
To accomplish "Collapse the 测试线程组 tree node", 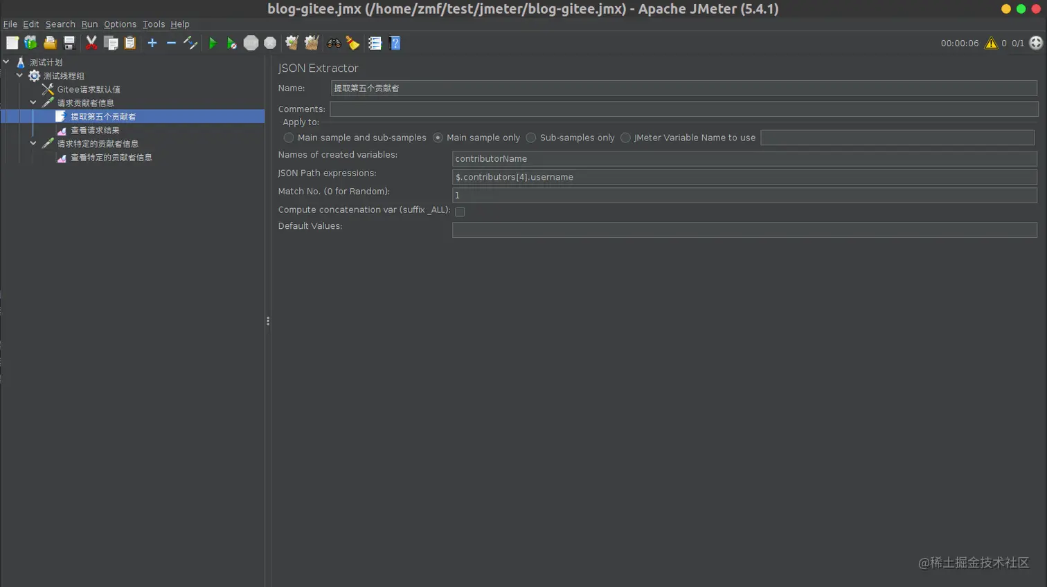I will point(19,75).
